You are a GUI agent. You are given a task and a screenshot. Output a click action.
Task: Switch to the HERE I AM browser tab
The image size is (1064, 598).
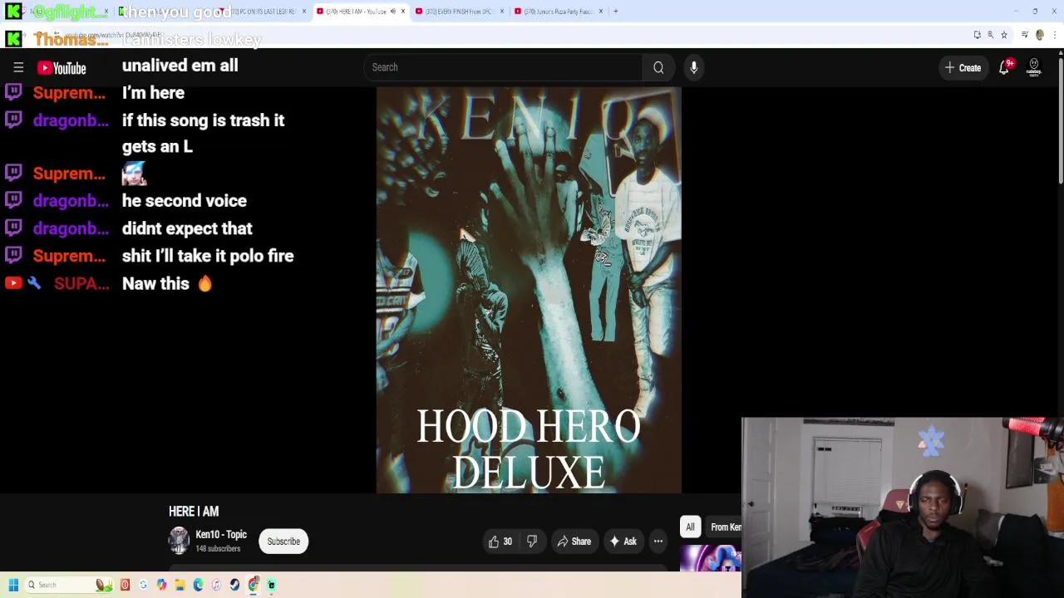(x=357, y=11)
